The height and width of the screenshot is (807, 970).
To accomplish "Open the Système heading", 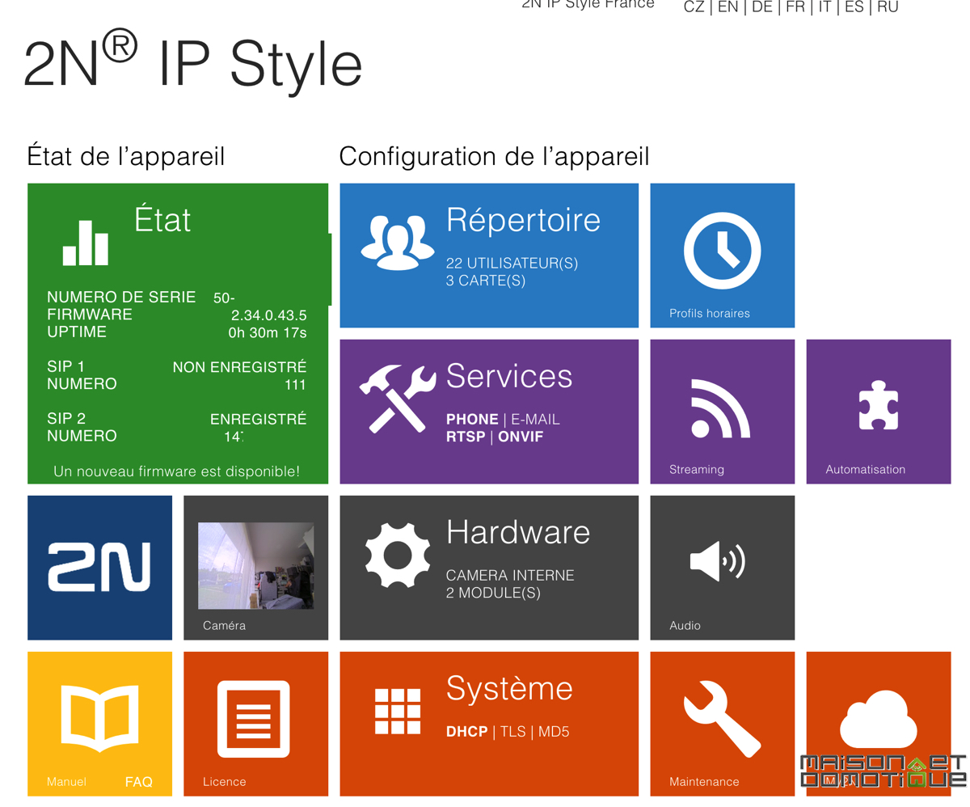I will [x=509, y=688].
